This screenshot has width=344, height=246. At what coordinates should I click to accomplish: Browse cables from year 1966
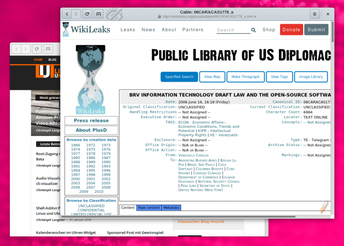coord(75,145)
